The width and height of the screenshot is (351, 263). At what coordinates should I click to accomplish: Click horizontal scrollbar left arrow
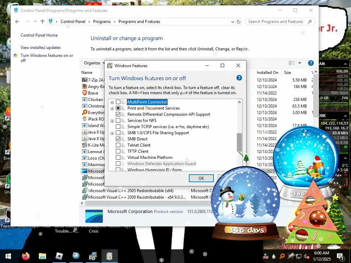point(82,203)
